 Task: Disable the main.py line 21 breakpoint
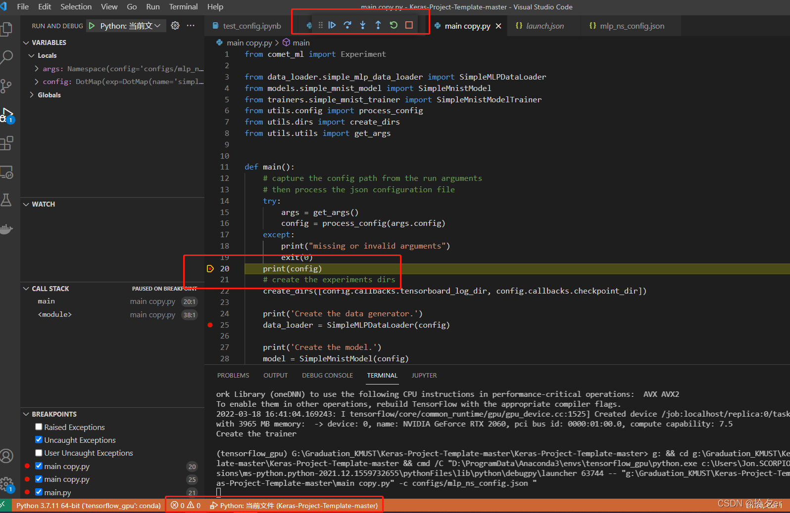pyautogui.click(x=39, y=492)
